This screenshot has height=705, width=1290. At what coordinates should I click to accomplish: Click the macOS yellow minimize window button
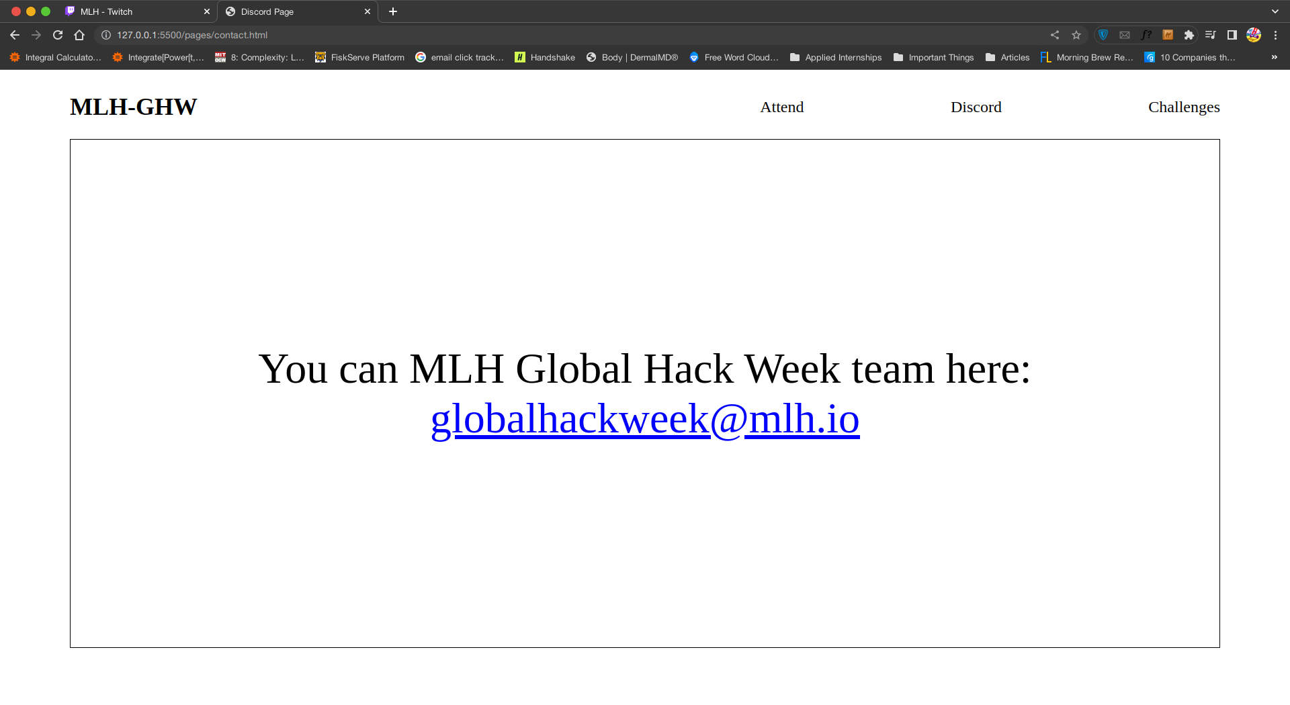31,11
